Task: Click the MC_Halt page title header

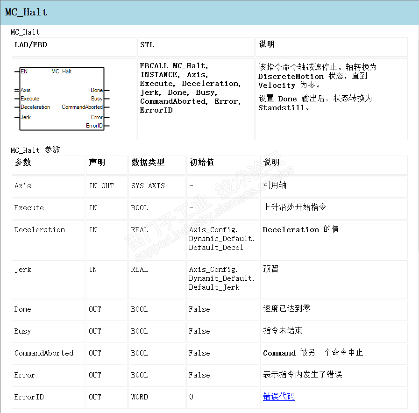Action: (x=26, y=12)
